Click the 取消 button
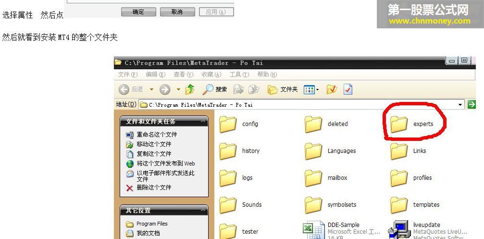This screenshot has height=239, width=484. 177,12
